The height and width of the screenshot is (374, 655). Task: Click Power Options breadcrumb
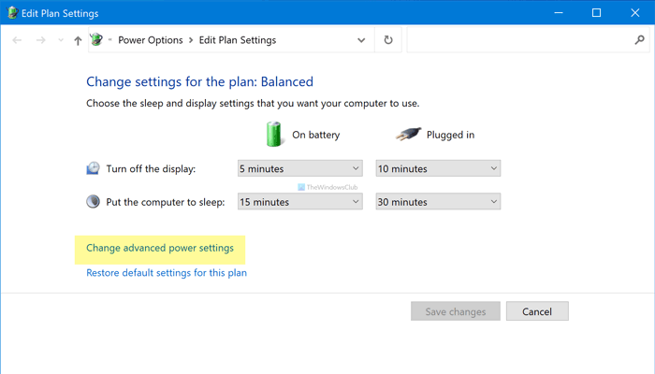pos(151,41)
